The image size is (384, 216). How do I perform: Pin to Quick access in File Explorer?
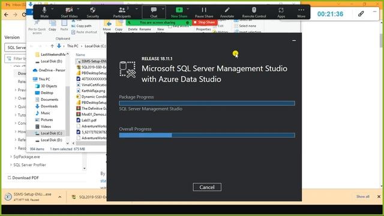37,26
